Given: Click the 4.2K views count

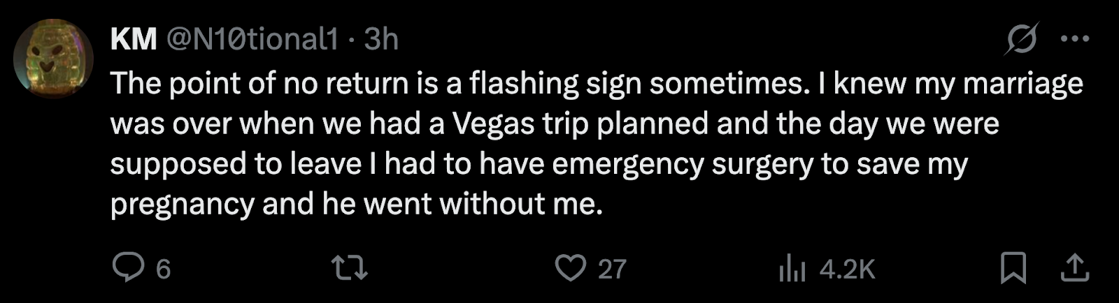Looking at the screenshot, I should pos(847,269).
